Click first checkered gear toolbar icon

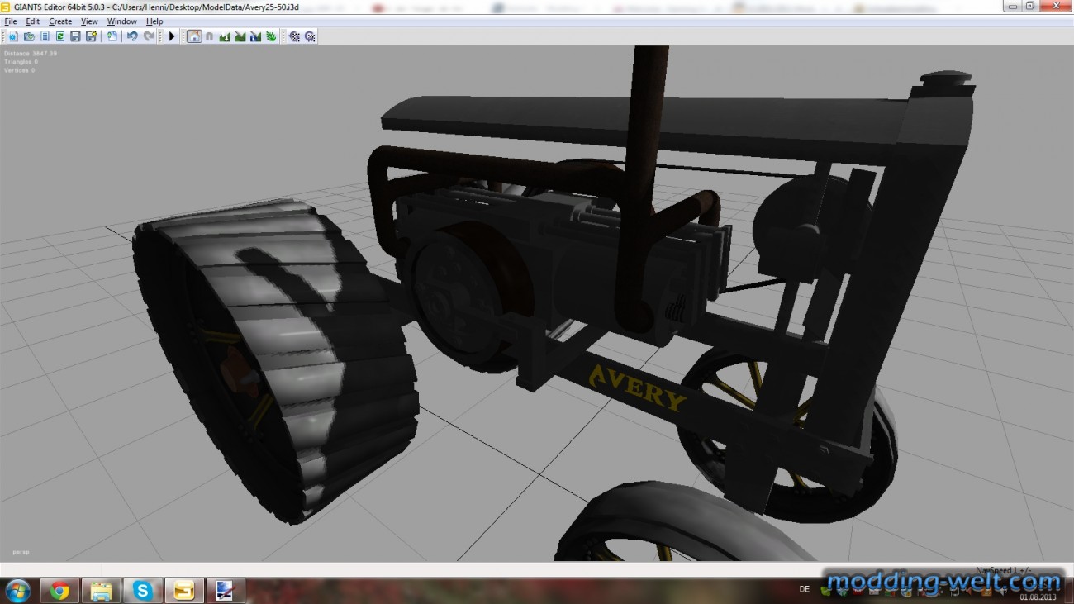pos(294,36)
